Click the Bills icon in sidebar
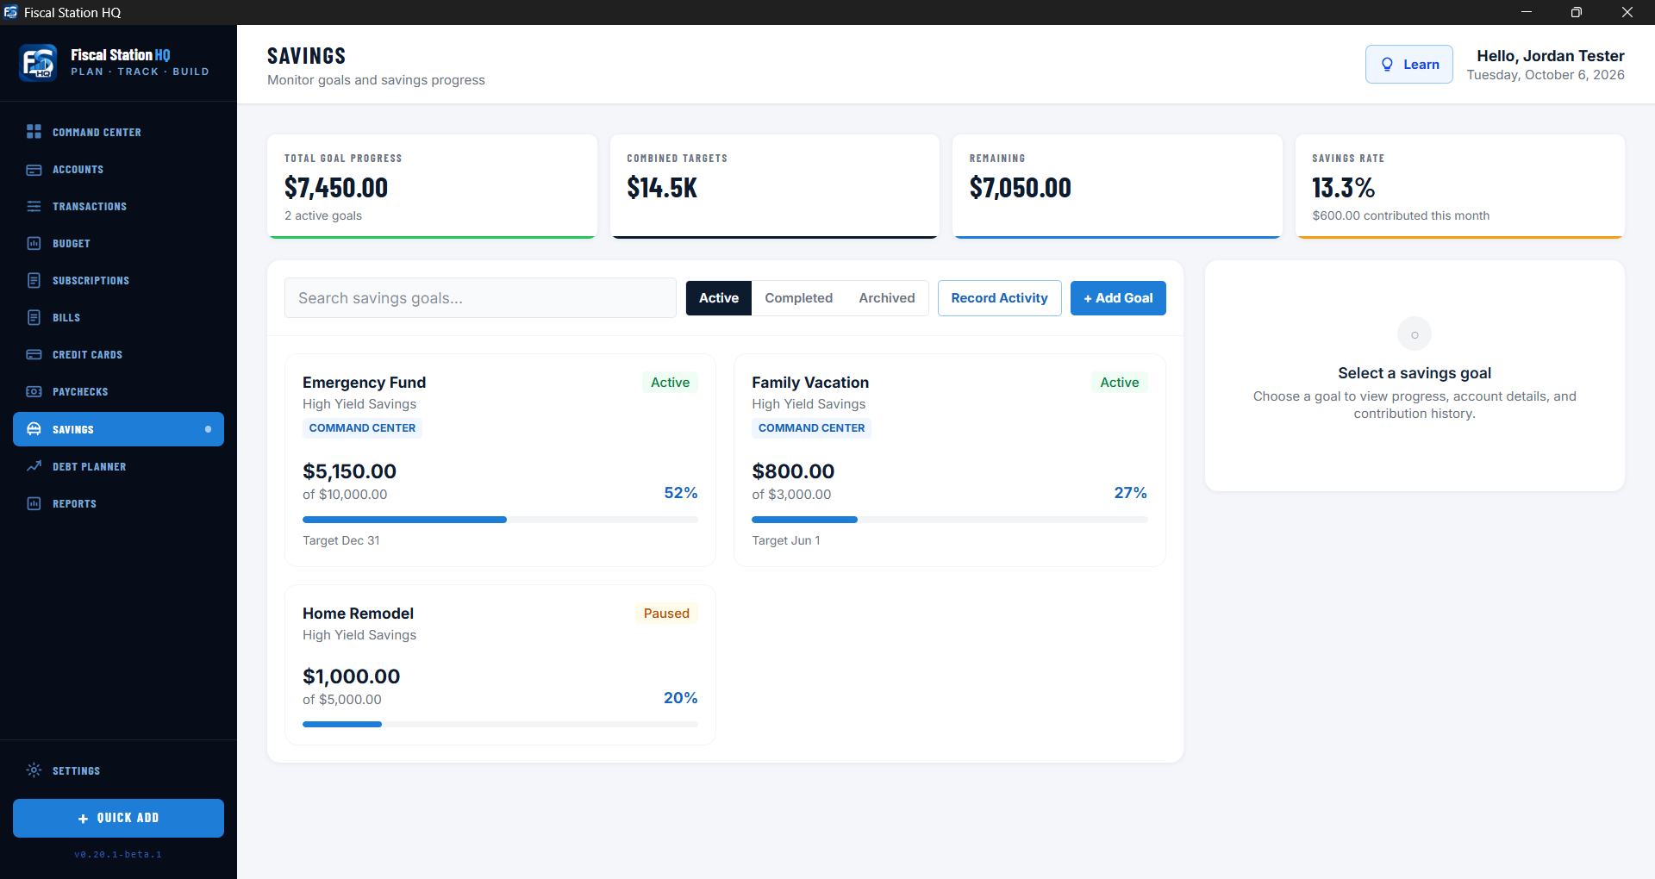The image size is (1655, 879). [x=34, y=318]
